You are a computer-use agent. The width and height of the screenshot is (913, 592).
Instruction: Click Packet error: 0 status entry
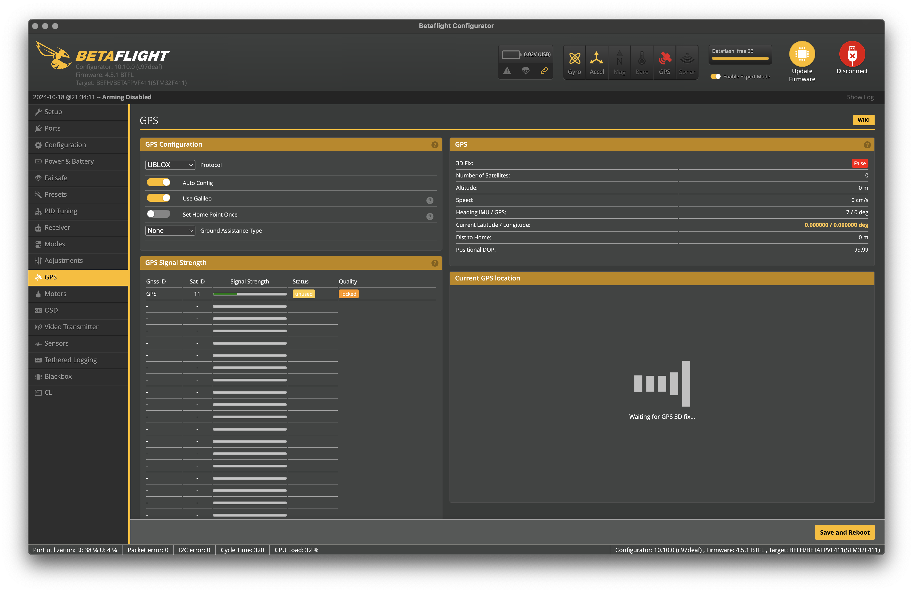click(x=148, y=550)
